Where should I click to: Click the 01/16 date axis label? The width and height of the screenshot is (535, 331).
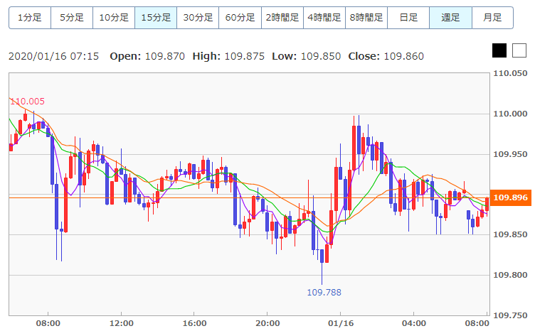341,322
